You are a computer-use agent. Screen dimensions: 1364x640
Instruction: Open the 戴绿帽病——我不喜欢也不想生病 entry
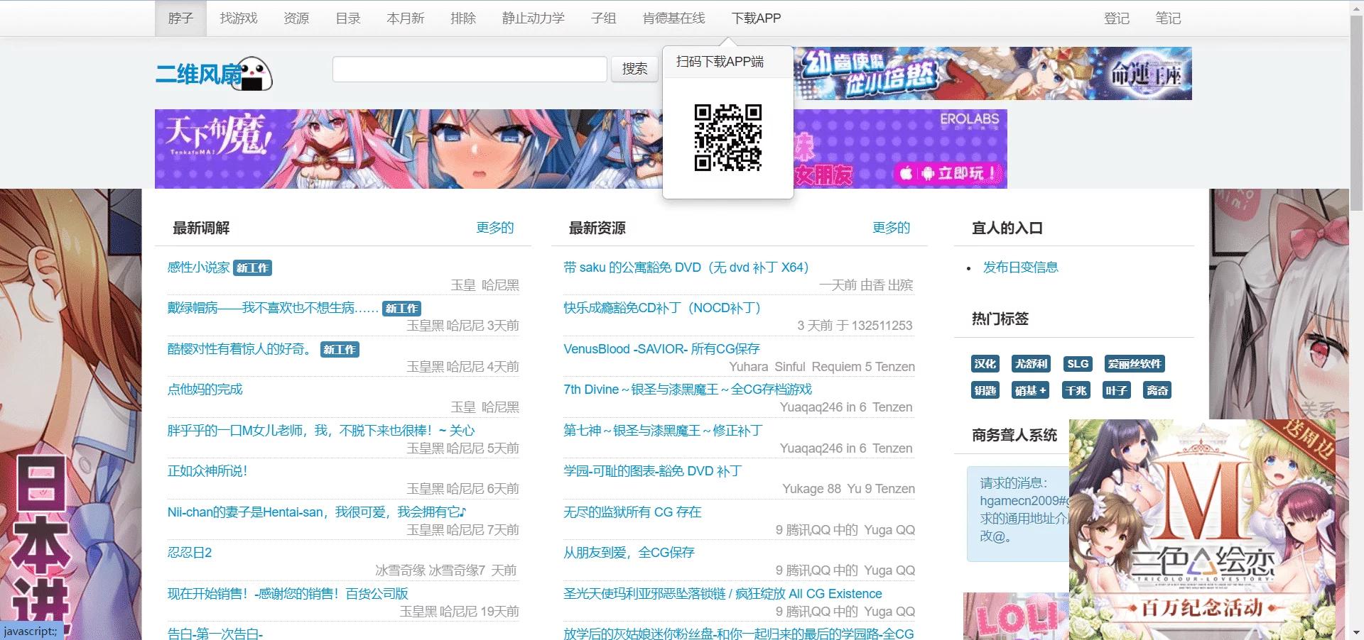[273, 308]
